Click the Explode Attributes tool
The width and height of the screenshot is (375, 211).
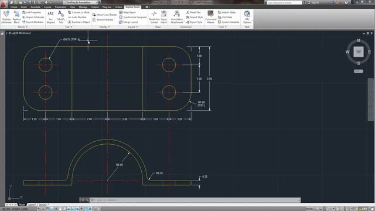[6, 17]
